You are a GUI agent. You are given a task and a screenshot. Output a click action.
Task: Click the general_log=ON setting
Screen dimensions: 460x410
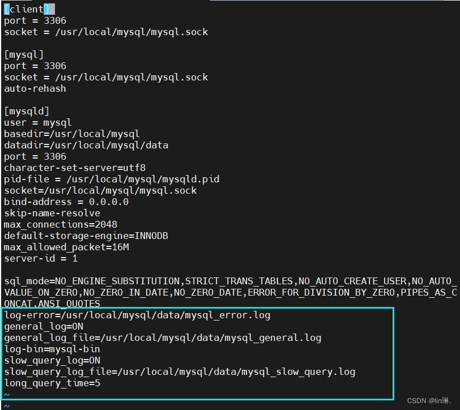43,326
